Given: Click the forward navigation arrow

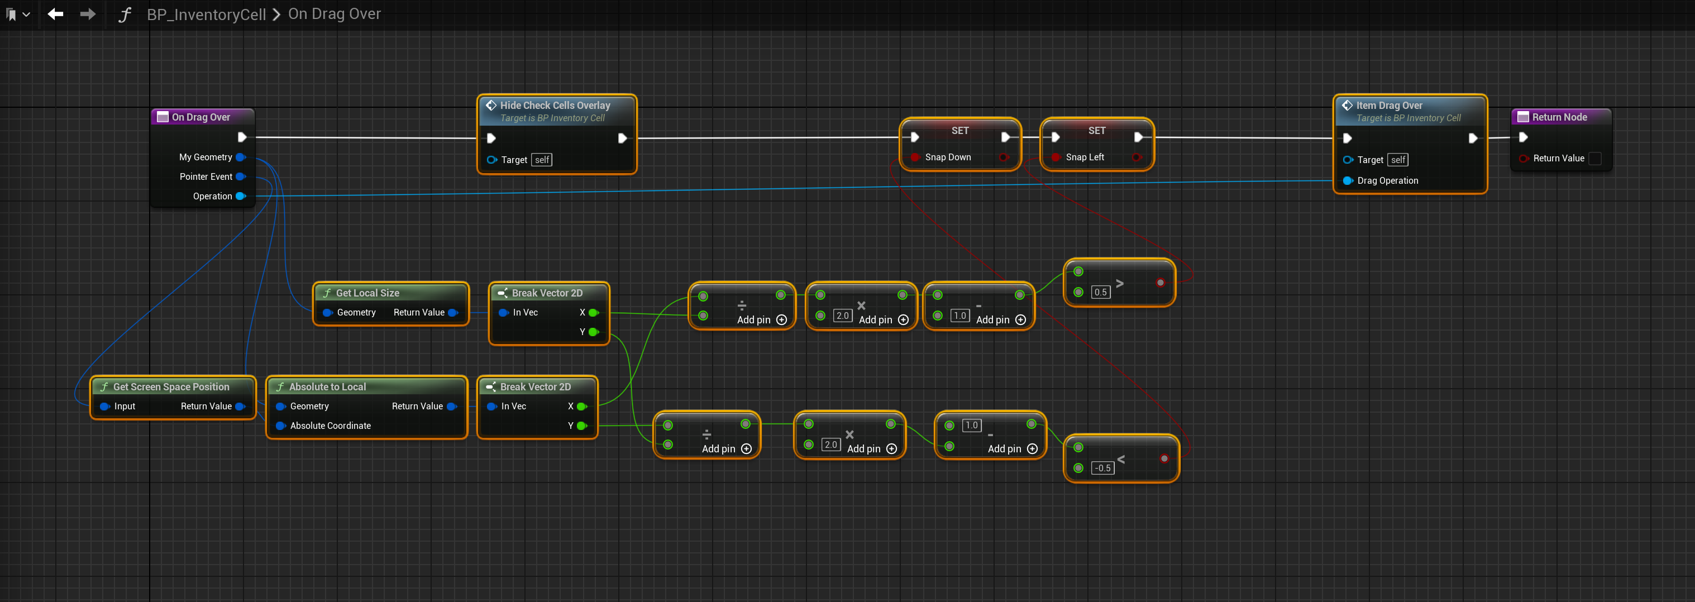Looking at the screenshot, I should [88, 14].
